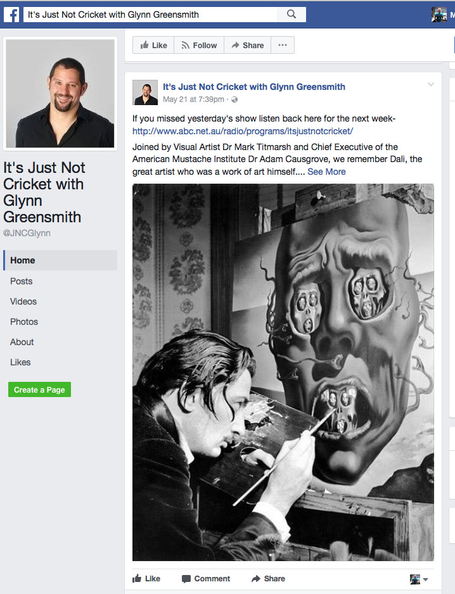Share the page with the top Share button

(248, 45)
